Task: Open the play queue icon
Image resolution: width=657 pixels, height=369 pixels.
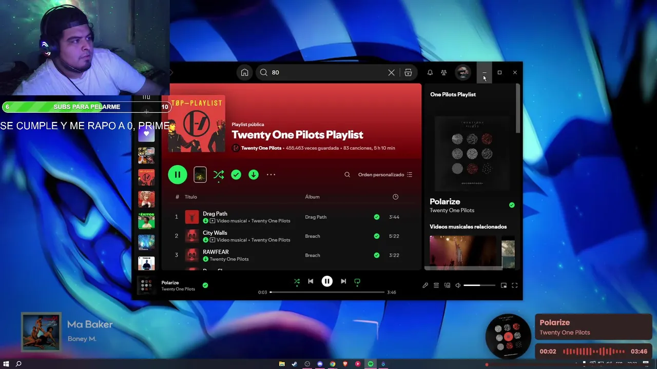Action: pyautogui.click(x=436, y=285)
